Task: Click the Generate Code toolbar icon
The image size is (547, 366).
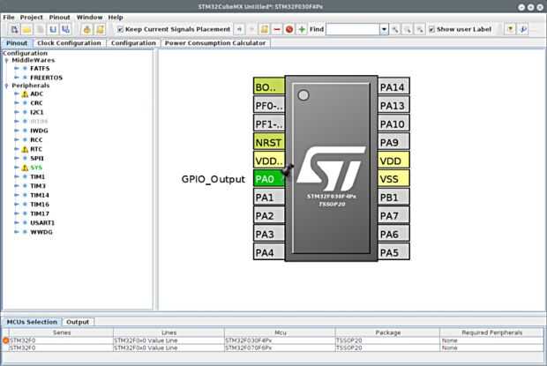Action: [x=86, y=30]
